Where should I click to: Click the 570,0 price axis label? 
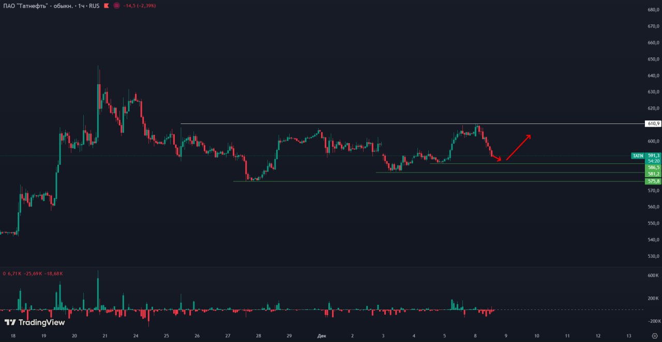coord(653,191)
